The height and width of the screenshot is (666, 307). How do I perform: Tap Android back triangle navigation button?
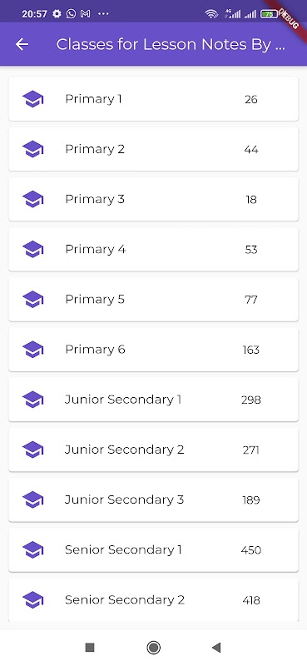[x=216, y=648]
